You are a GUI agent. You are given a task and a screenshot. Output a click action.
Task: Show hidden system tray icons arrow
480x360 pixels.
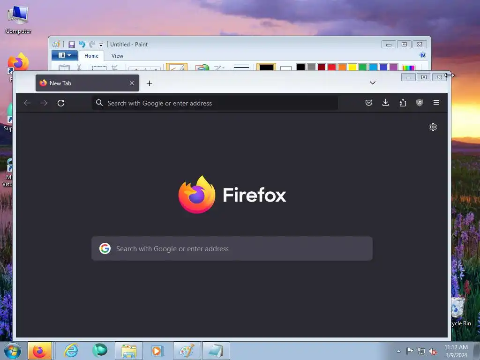(398, 351)
